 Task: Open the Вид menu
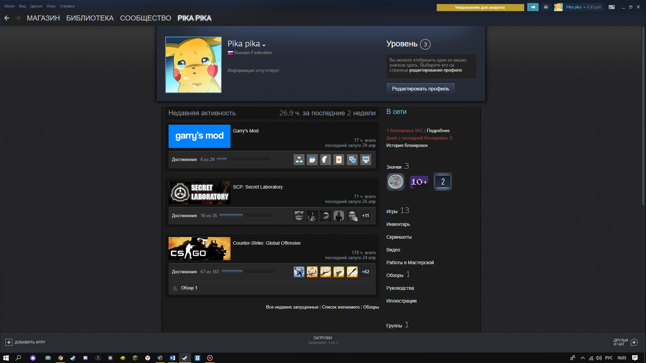(x=23, y=6)
